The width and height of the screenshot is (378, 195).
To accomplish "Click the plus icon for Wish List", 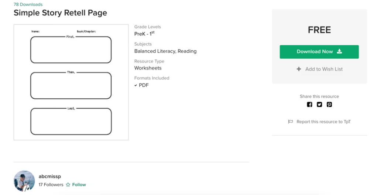I will (299, 69).
